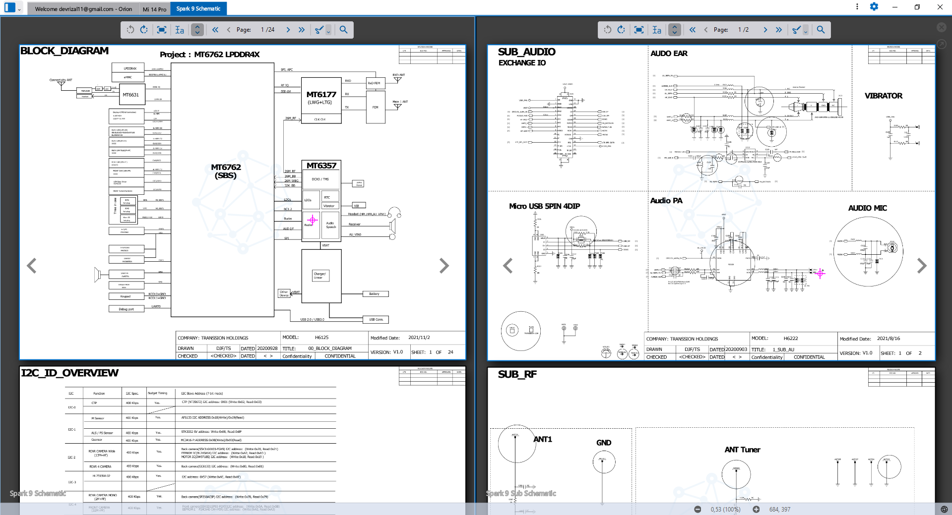
Task: Click the AUDIO MIC section label
Action: click(x=868, y=208)
